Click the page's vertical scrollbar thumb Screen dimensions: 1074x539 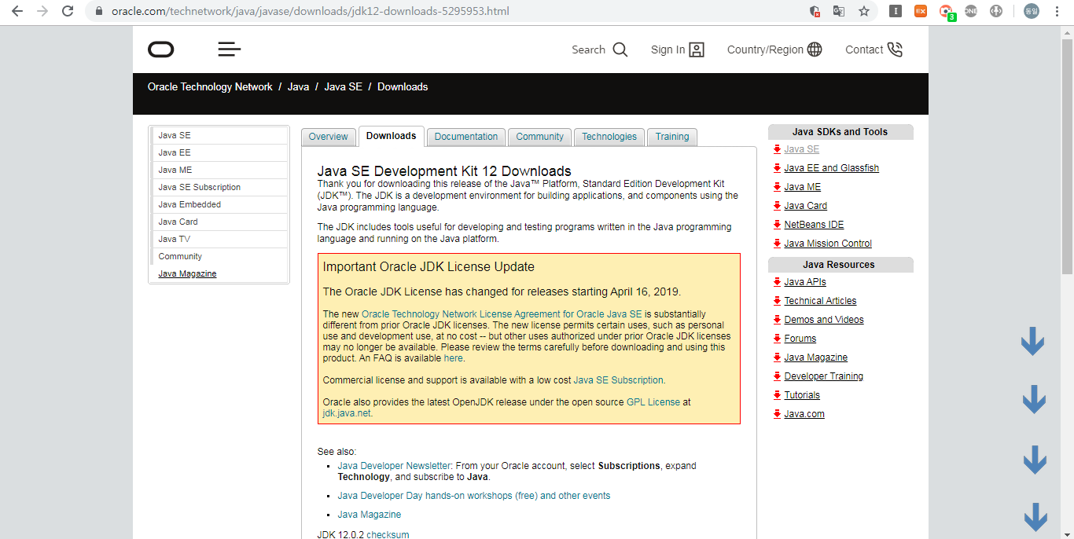click(x=1067, y=156)
